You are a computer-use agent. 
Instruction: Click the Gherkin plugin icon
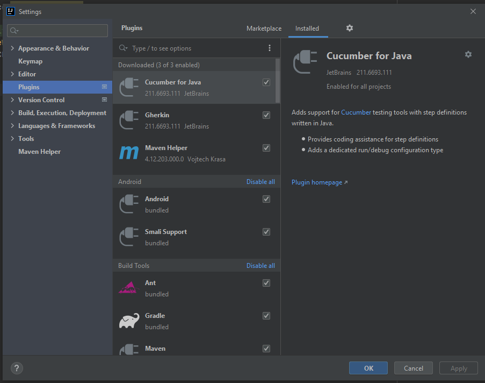(129, 120)
